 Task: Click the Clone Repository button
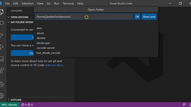click(22, 53)
